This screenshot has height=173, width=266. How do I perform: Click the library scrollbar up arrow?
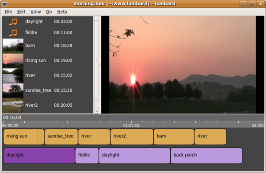pyautogui.click(x=97, y=18)
